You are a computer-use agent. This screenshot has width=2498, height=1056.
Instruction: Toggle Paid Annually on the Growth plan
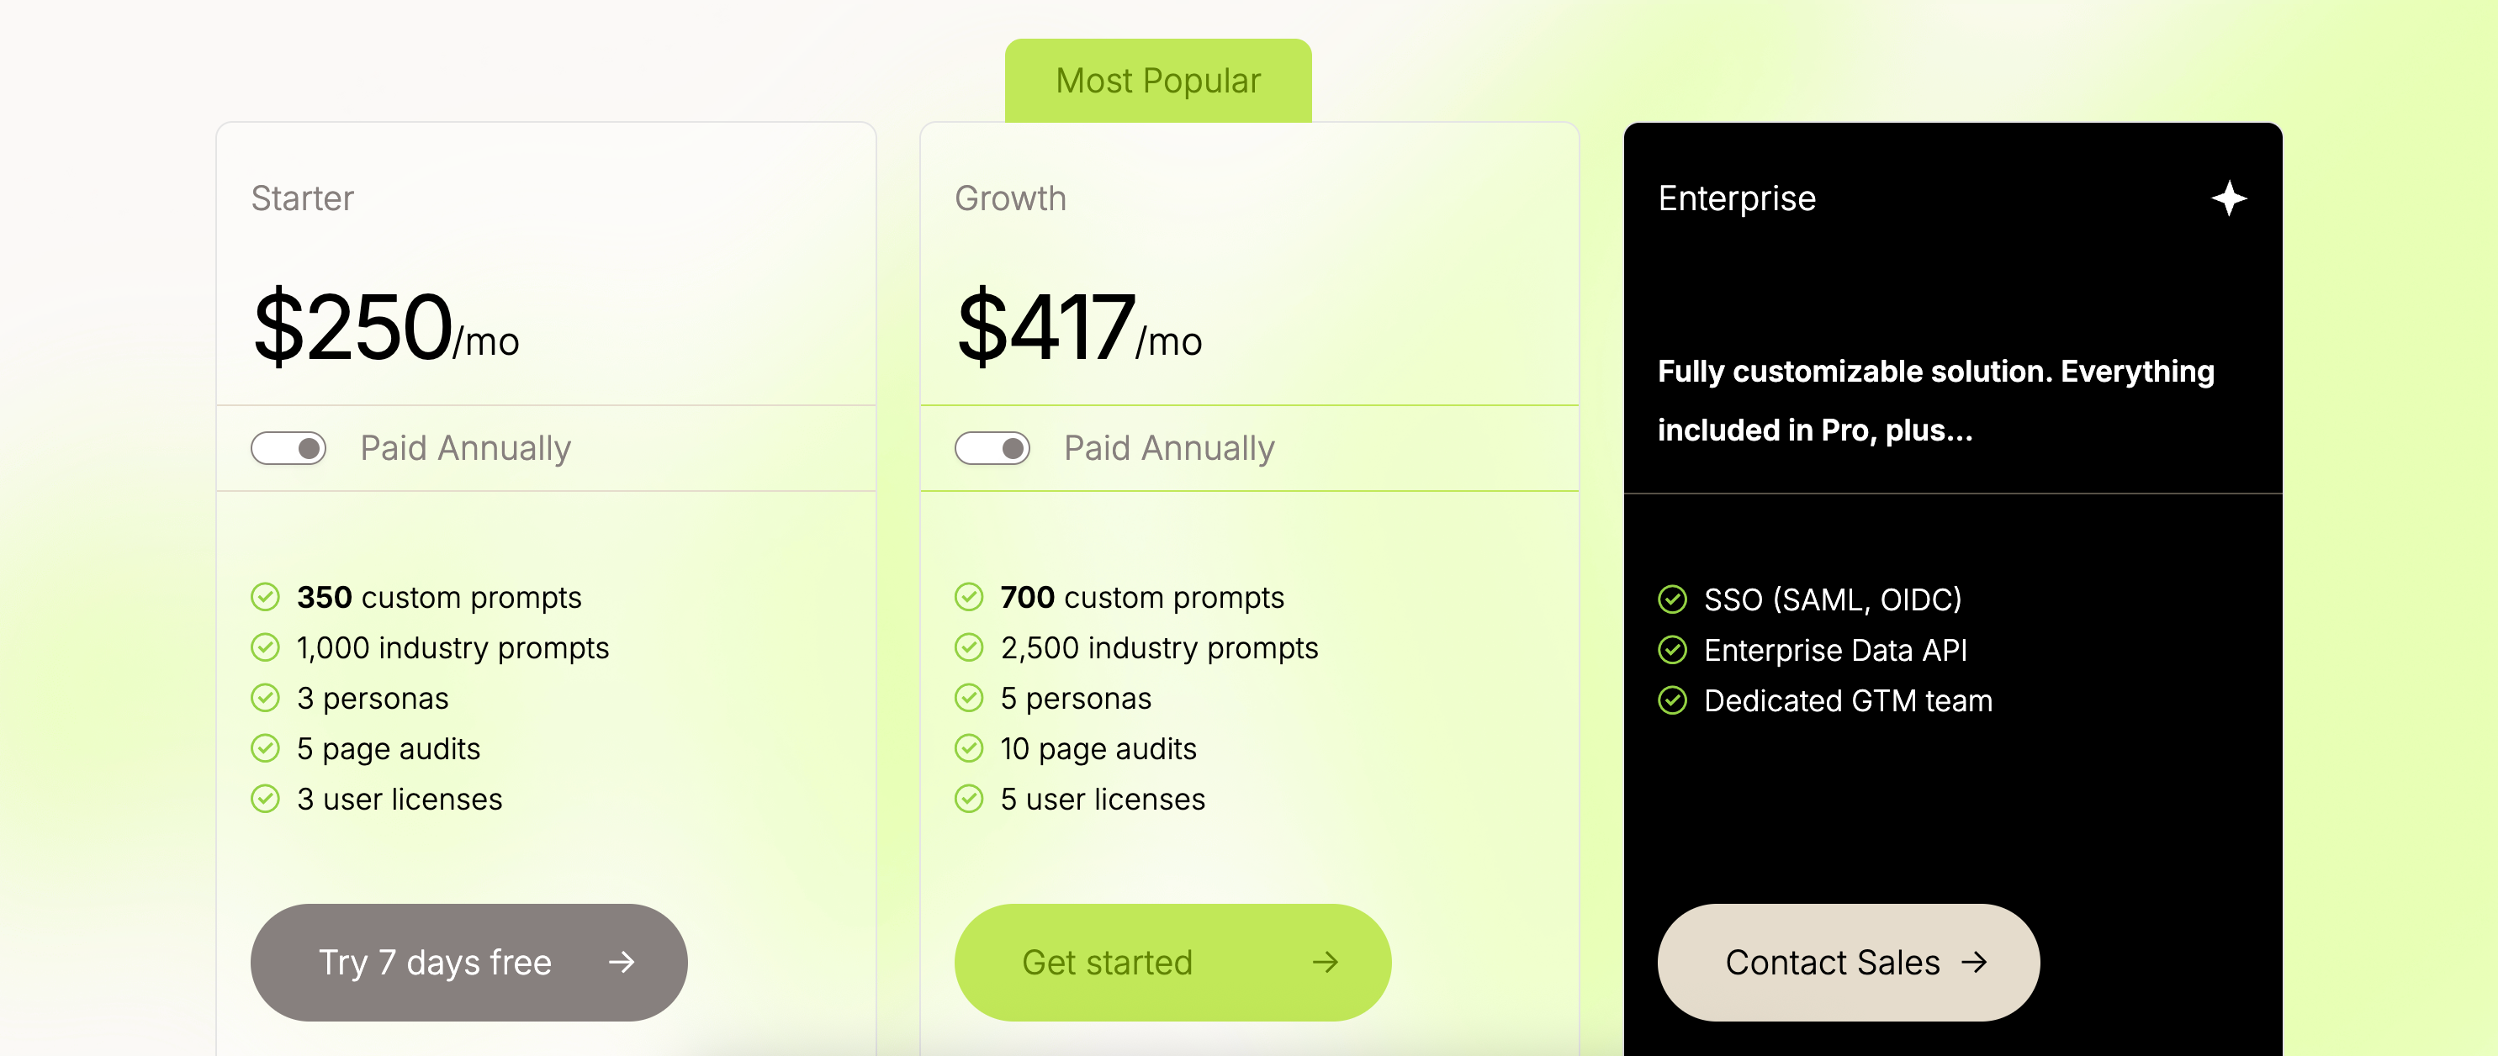[992, 447]
